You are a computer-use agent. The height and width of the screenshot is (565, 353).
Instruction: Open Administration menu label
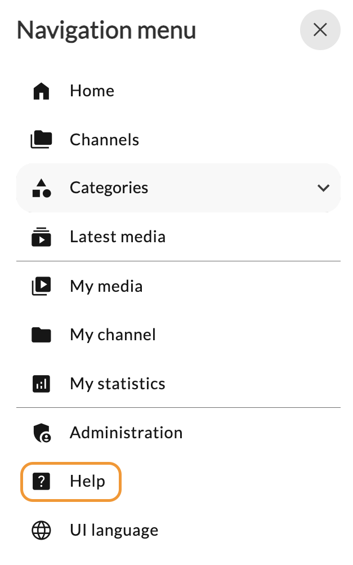pyautogui.click(x=126, y=433)
